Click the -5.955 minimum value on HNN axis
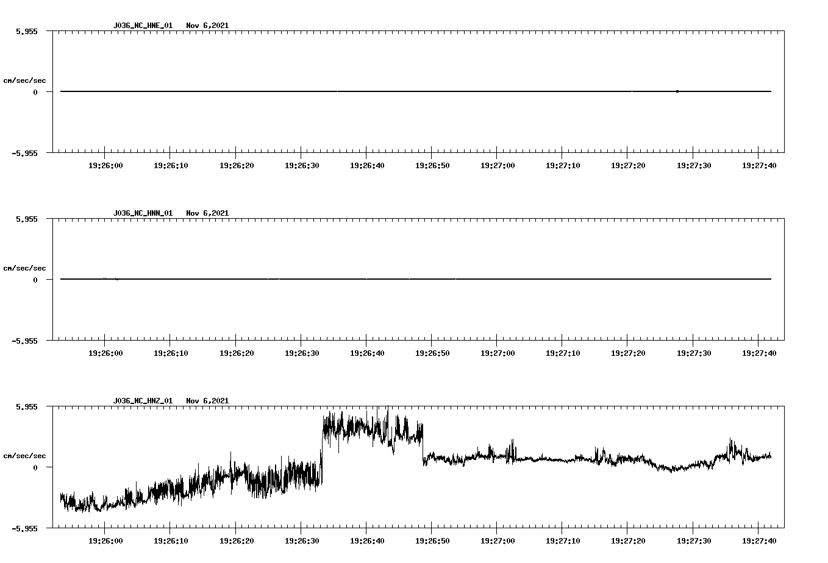This screenshot has width=828, height=563. (25, 341)
